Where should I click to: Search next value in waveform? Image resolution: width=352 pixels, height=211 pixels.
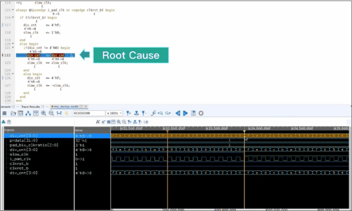point(168,113)
